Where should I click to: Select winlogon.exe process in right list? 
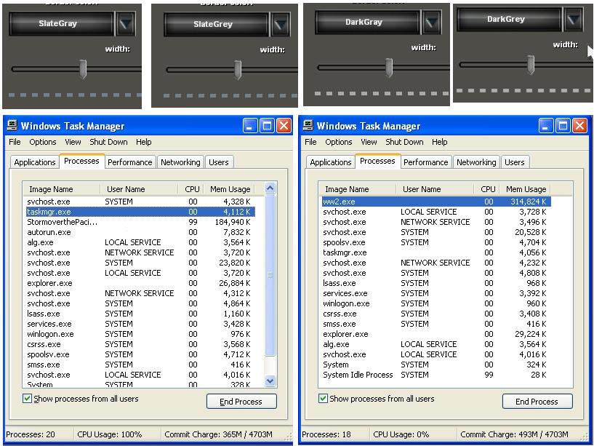(x=436, y=303)
